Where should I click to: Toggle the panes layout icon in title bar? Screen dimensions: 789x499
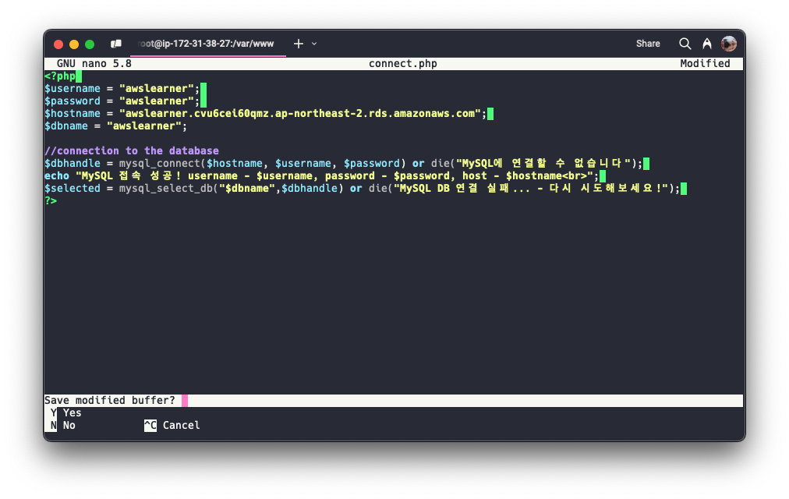click(x=116, y=44)
